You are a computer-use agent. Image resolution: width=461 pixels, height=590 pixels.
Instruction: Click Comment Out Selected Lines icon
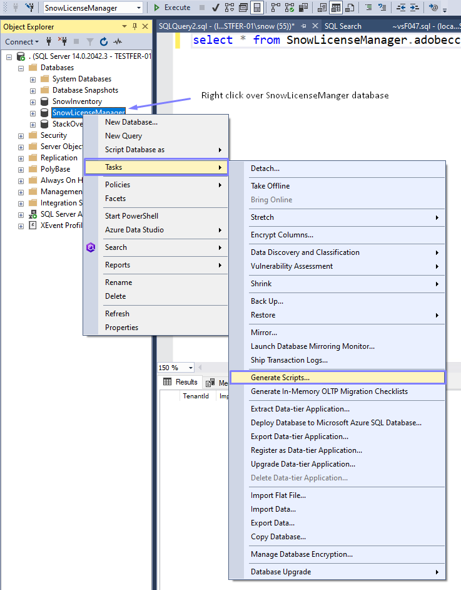tap(368, 8)
